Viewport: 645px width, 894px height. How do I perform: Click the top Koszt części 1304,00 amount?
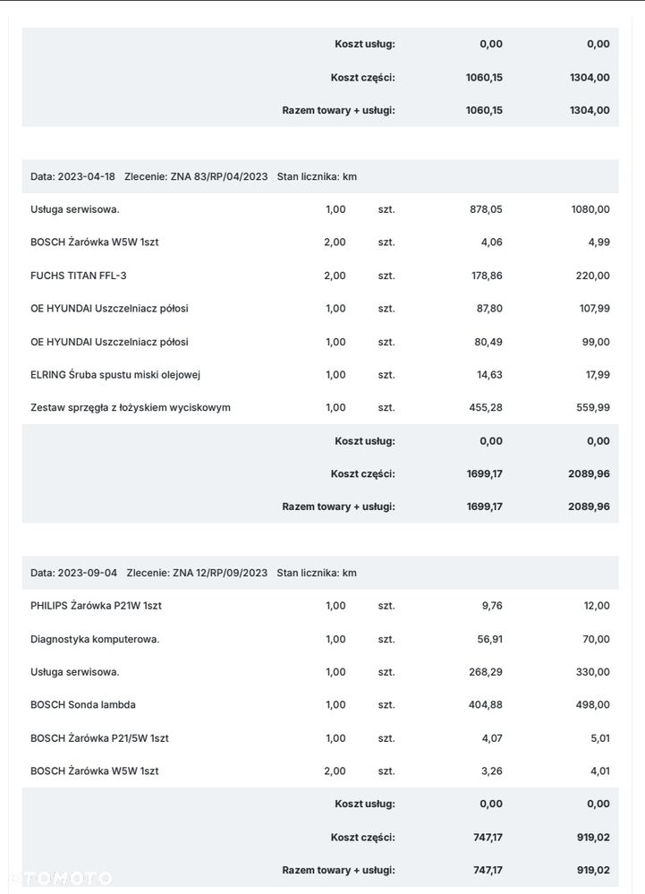tap(590, 78)
